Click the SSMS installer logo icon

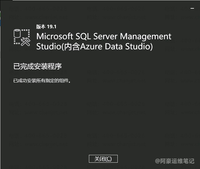click(x=22, y=37)
